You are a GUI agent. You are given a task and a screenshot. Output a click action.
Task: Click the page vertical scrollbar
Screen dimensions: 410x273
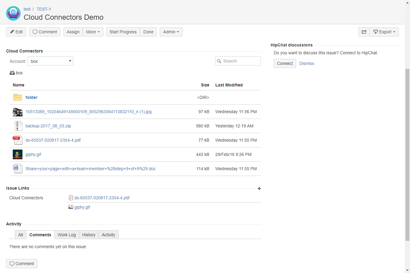(x=408, y=155)
